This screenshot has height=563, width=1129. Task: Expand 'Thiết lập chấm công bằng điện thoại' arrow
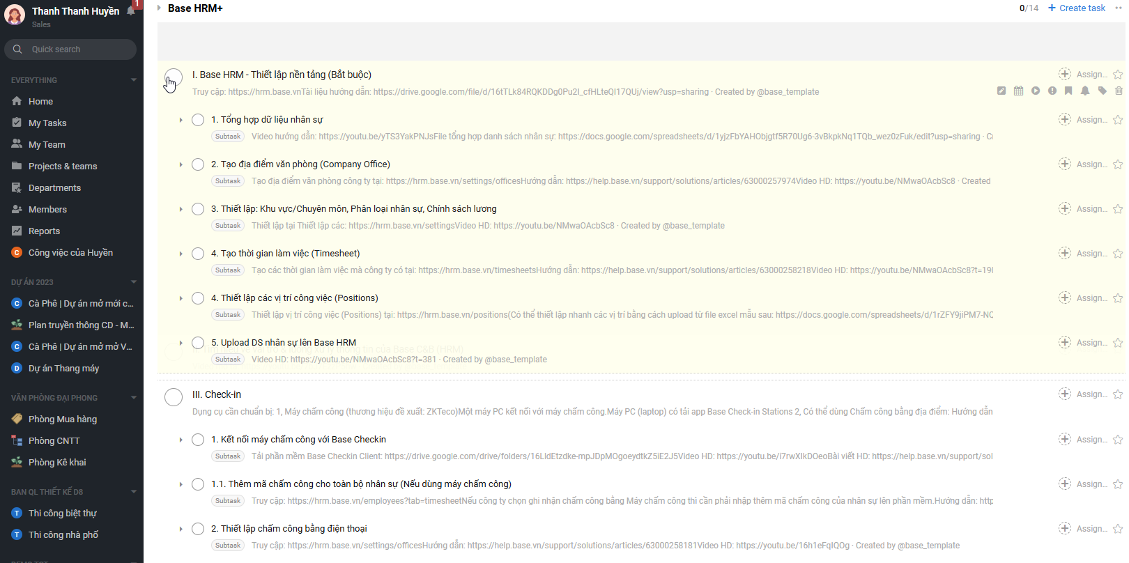[x=181, y=529]
